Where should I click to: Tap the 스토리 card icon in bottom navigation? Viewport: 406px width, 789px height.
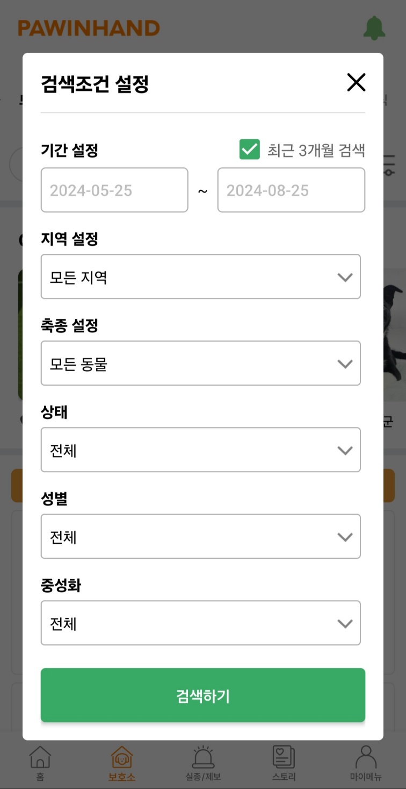click(284, 758)
